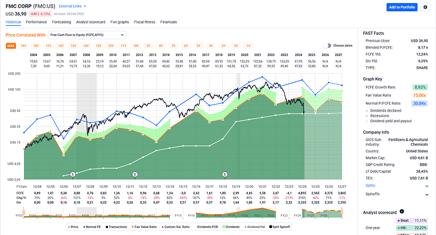Click Fair Value Ratio 15,00x swatch
This screenshot has width=436, height=235.
tap(420, 95)
